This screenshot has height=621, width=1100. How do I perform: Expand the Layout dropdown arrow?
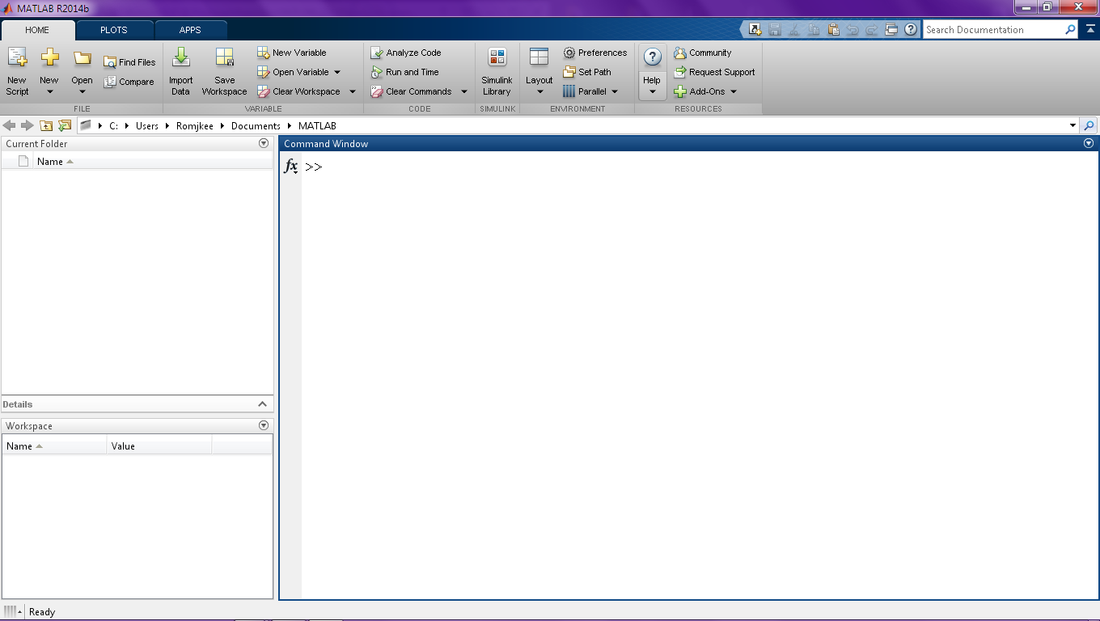coord(539,92)
